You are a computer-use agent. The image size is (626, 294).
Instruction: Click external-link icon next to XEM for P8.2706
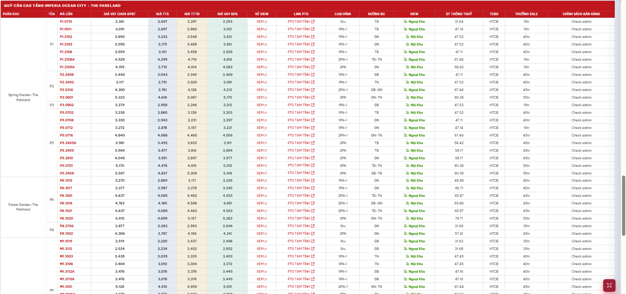pos(266,226)
